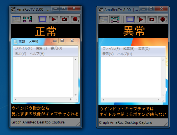Open 書式(O) menu in left captured Notepad
Image resolution: width=177 pixels, height=135 pixels.
(x=56, y=48)
